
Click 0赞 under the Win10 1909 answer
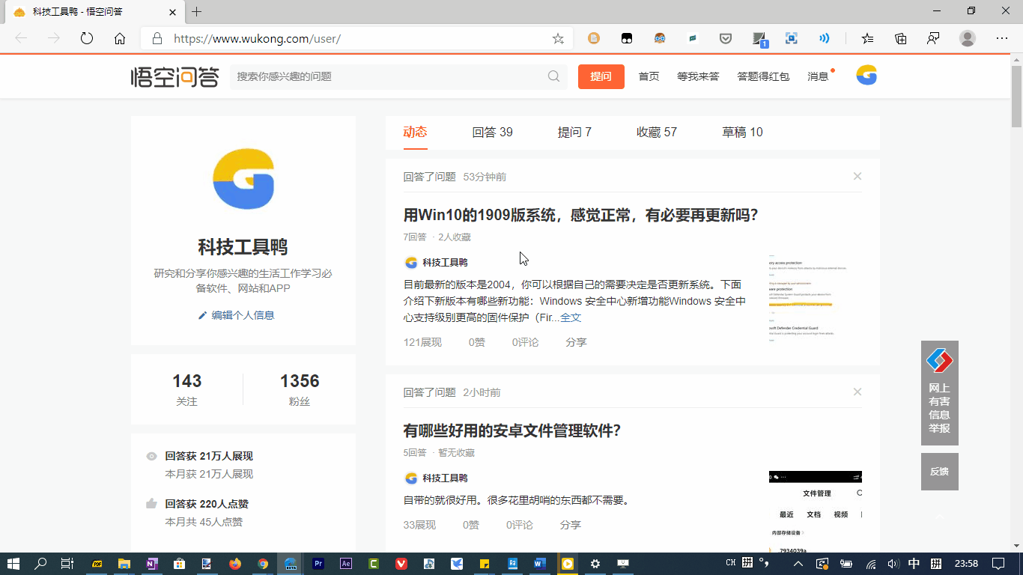pyautogui.click(x=477, y=342)
